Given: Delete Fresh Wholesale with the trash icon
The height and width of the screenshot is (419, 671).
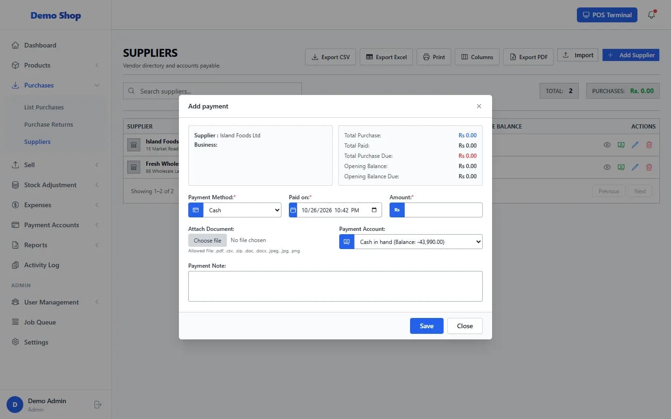Looking at the screenshot, I should coord(649,167).
